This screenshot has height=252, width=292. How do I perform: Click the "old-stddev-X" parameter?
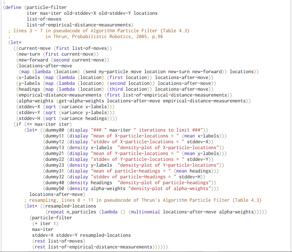[x=80, y=13]
